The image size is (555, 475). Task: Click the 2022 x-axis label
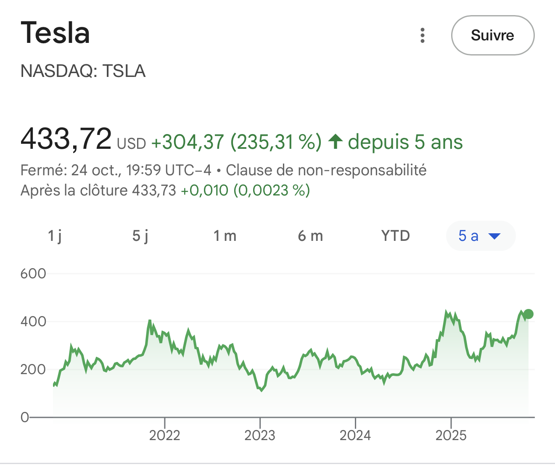pyautogui.click(x=164, y=435)
